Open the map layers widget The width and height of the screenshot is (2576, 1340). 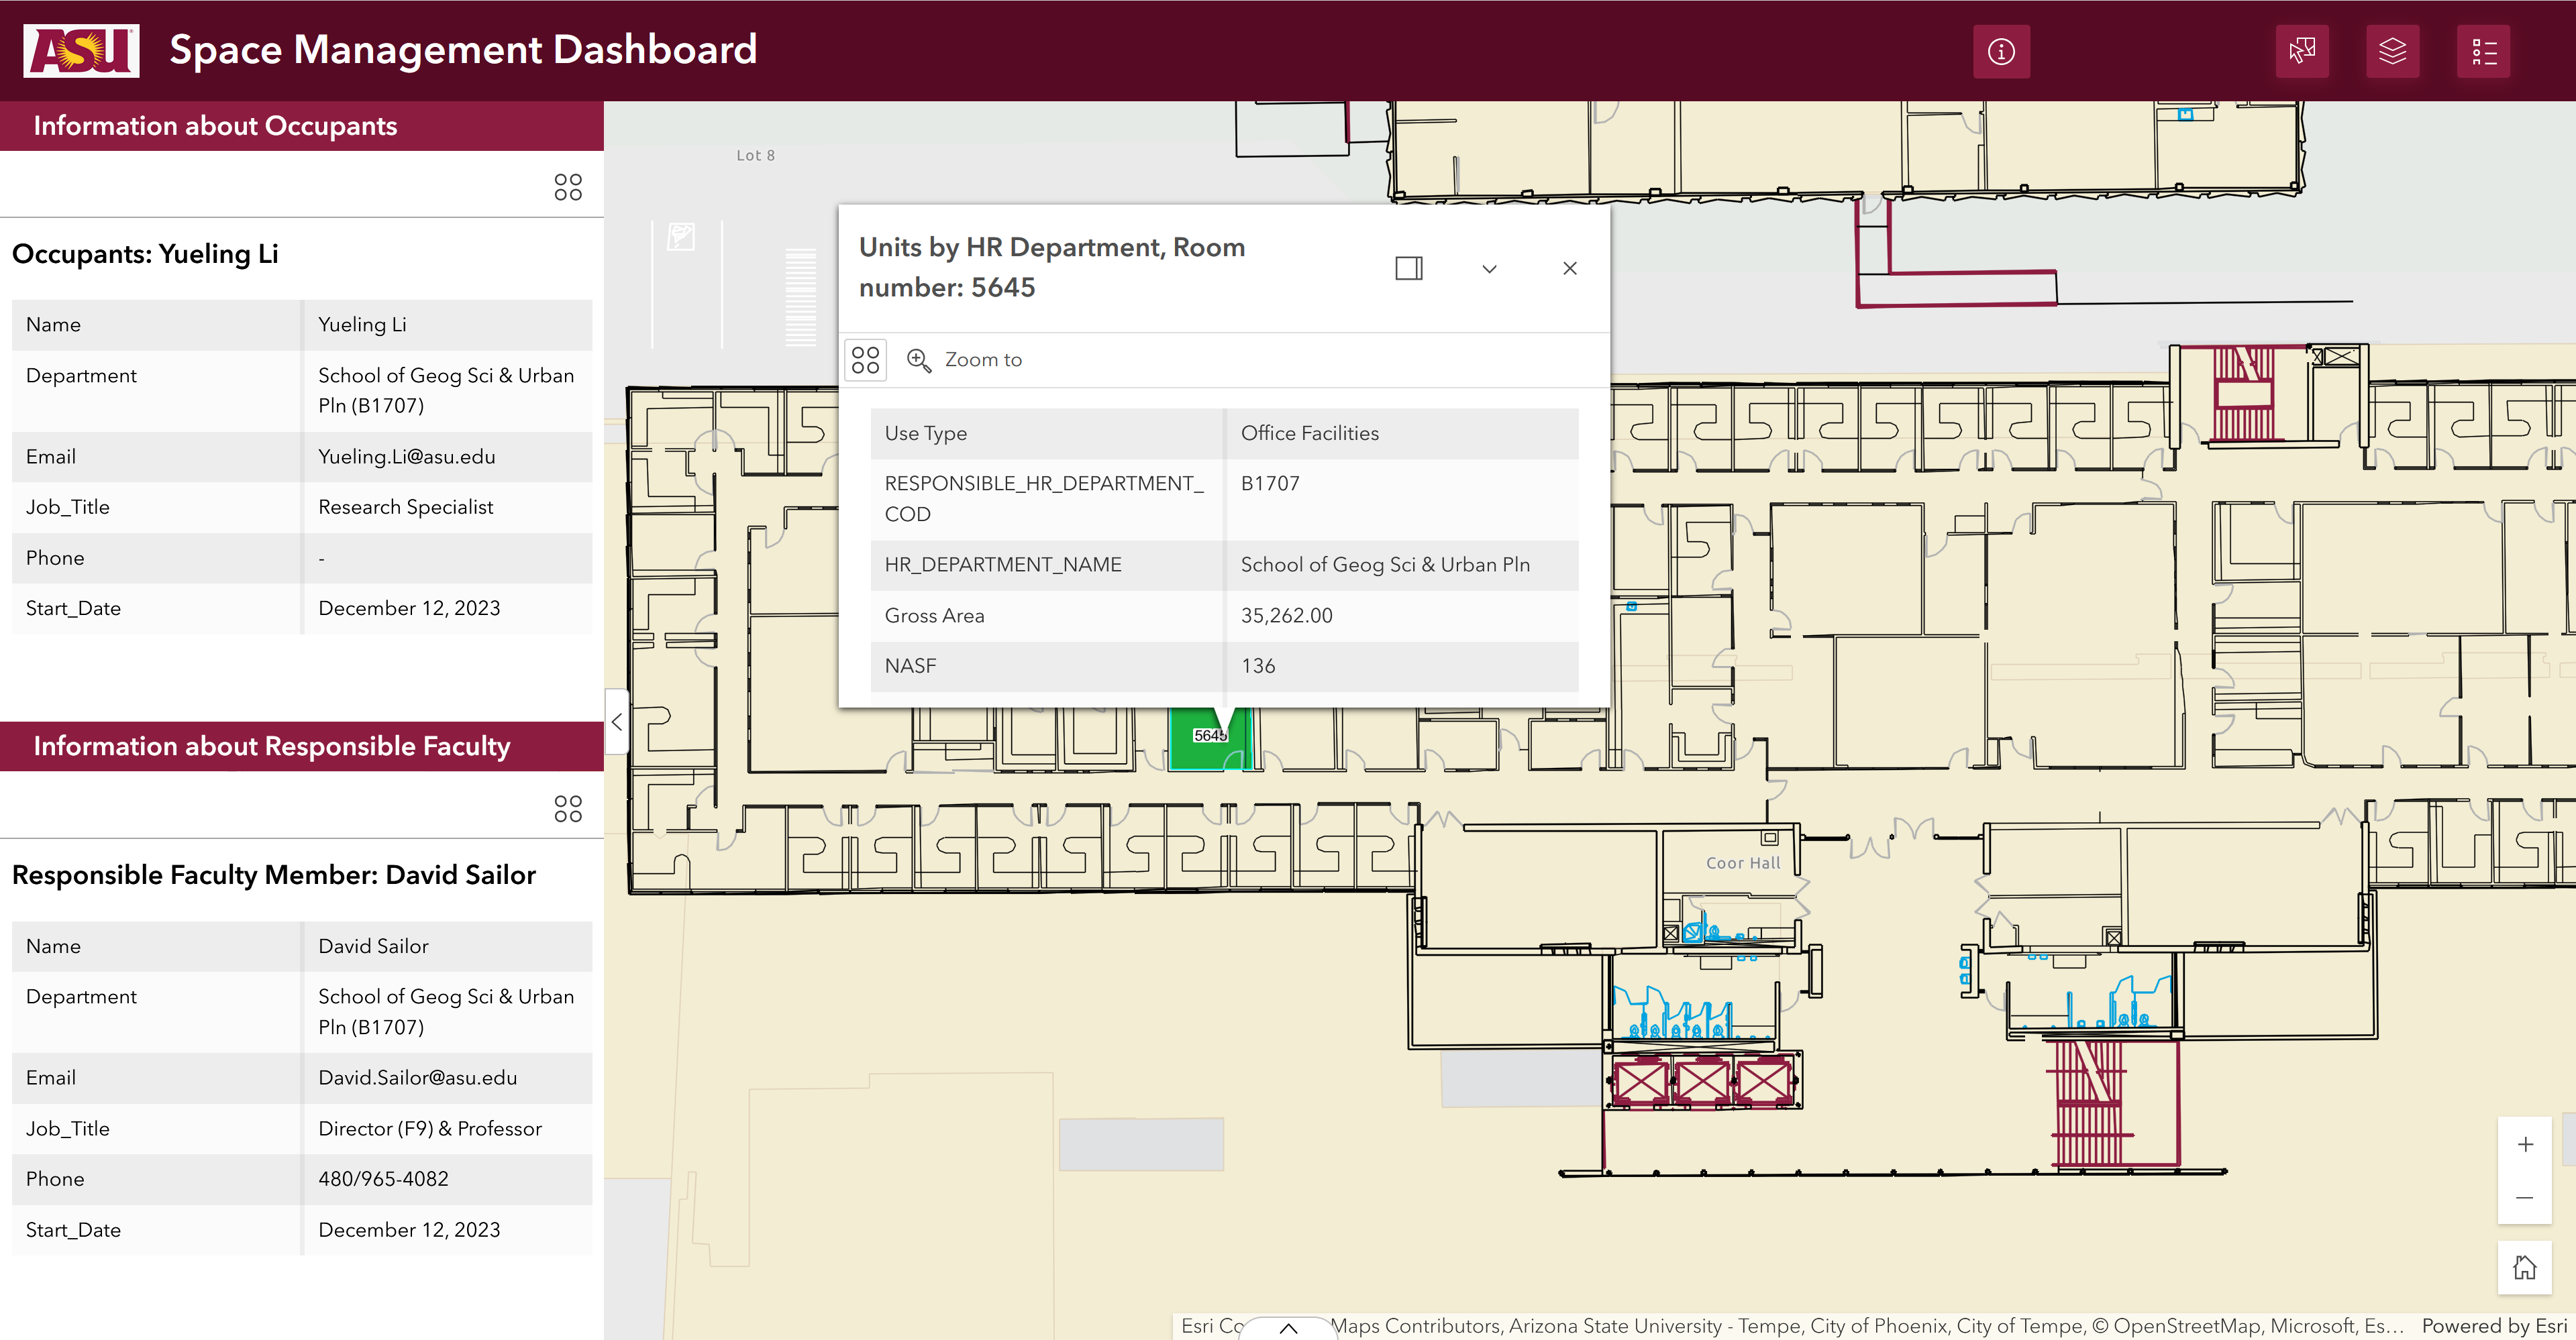[x=2392, y=51]
